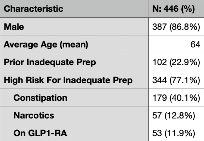Select the Male row label cell
The width and height of the screenshot is (204, 141).
[74, 27]
